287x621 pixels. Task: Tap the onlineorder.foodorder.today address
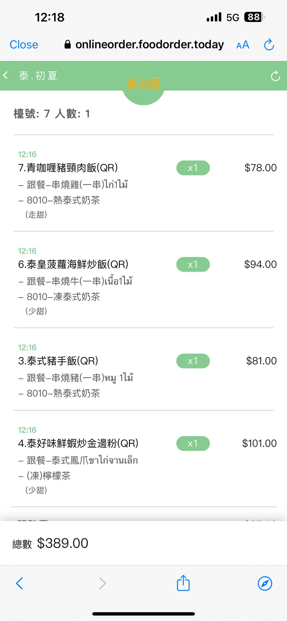[150, 45]
